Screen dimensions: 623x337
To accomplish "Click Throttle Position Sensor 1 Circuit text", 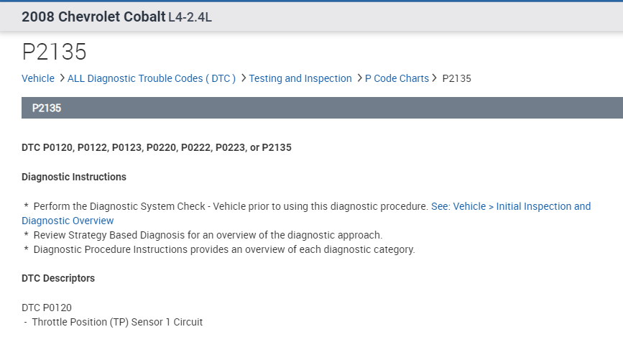I will pyautogui.click(x=117, y=322).
